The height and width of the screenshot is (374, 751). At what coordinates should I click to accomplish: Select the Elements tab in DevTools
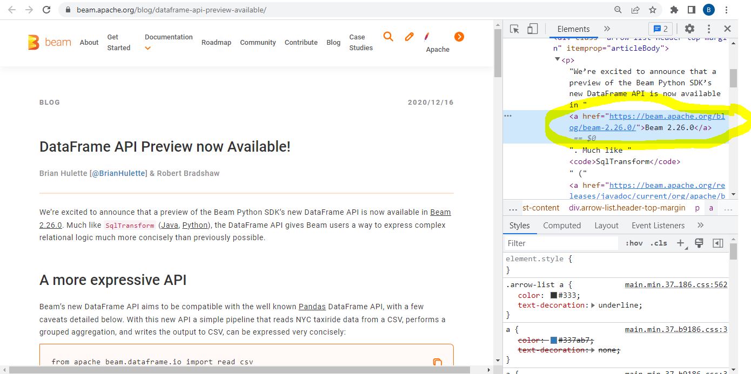tap(573, 29)
